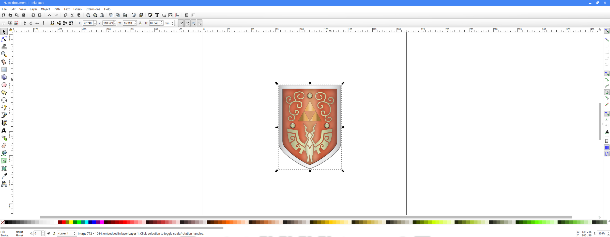Open the Layer 1 dropdown
610x237 pixels.
tap(67, 233)
